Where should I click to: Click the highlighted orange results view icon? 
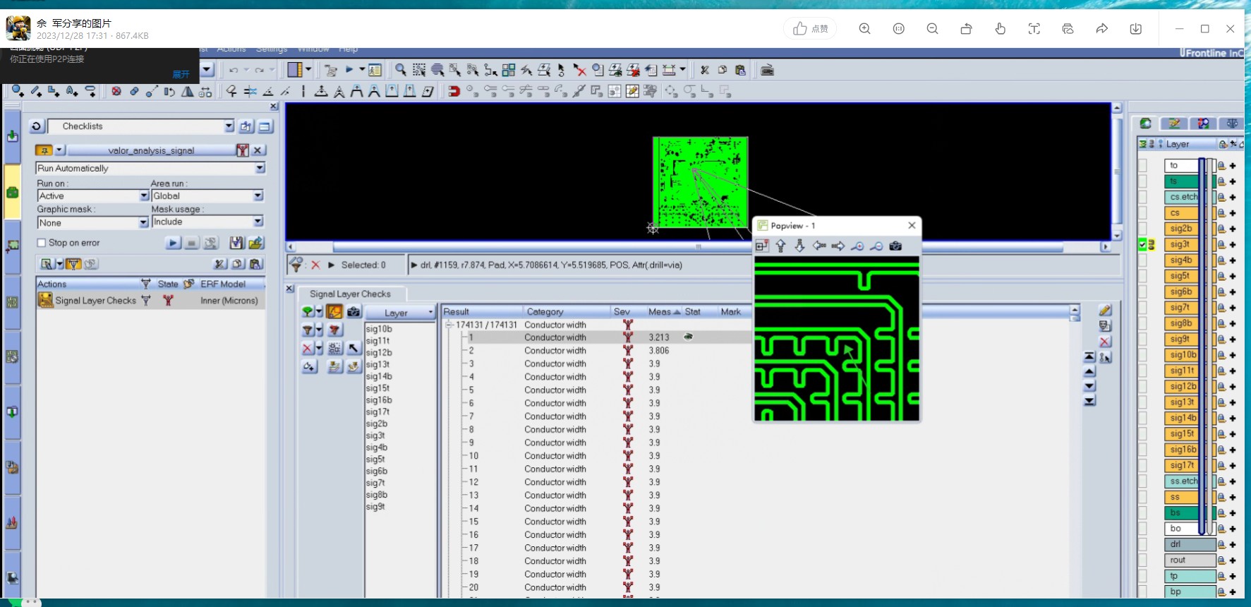(x=334, y=311)
